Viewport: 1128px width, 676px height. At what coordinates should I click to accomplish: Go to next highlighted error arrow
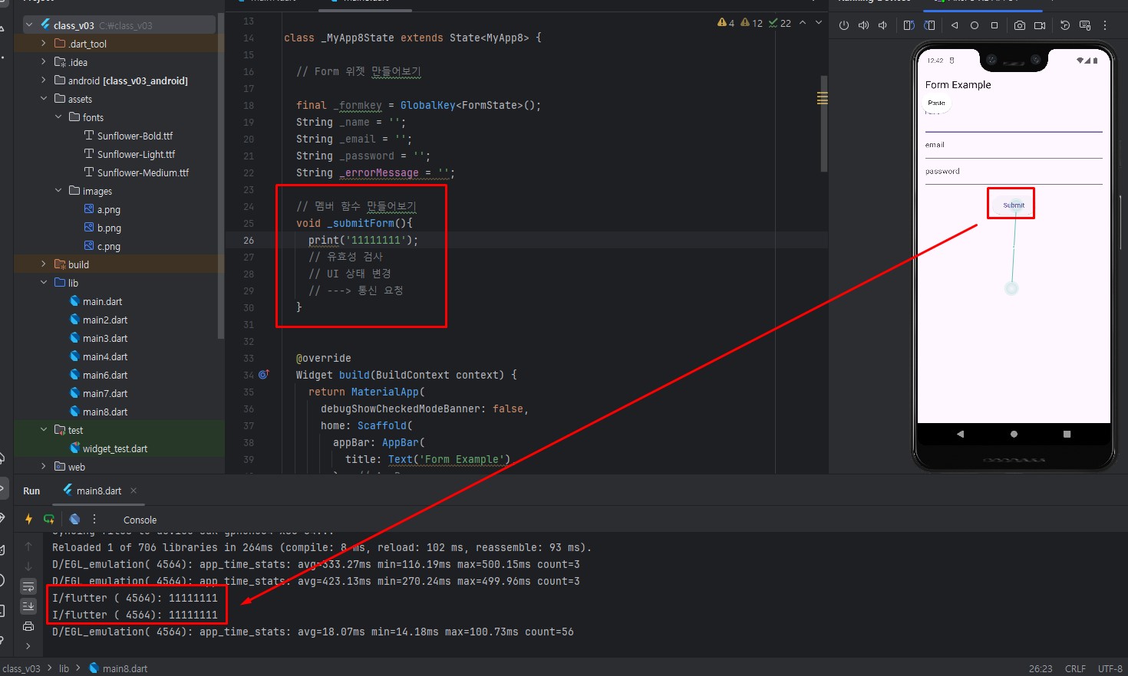(x=819, y=22)
